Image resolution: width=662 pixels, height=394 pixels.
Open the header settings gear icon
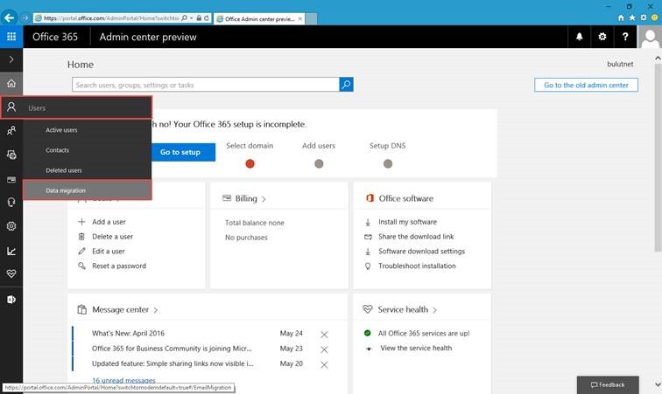pyautogui.click(x=602, y=37)
